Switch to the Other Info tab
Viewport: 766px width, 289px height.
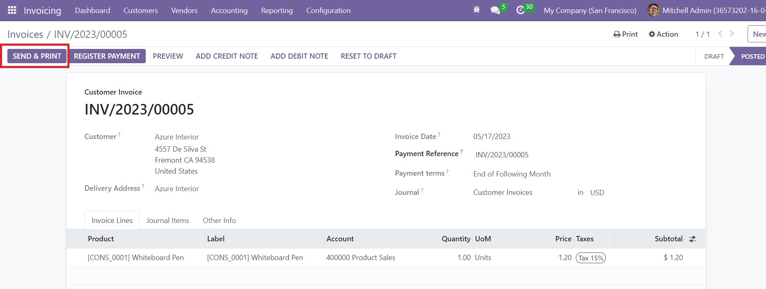click(219, 220)
